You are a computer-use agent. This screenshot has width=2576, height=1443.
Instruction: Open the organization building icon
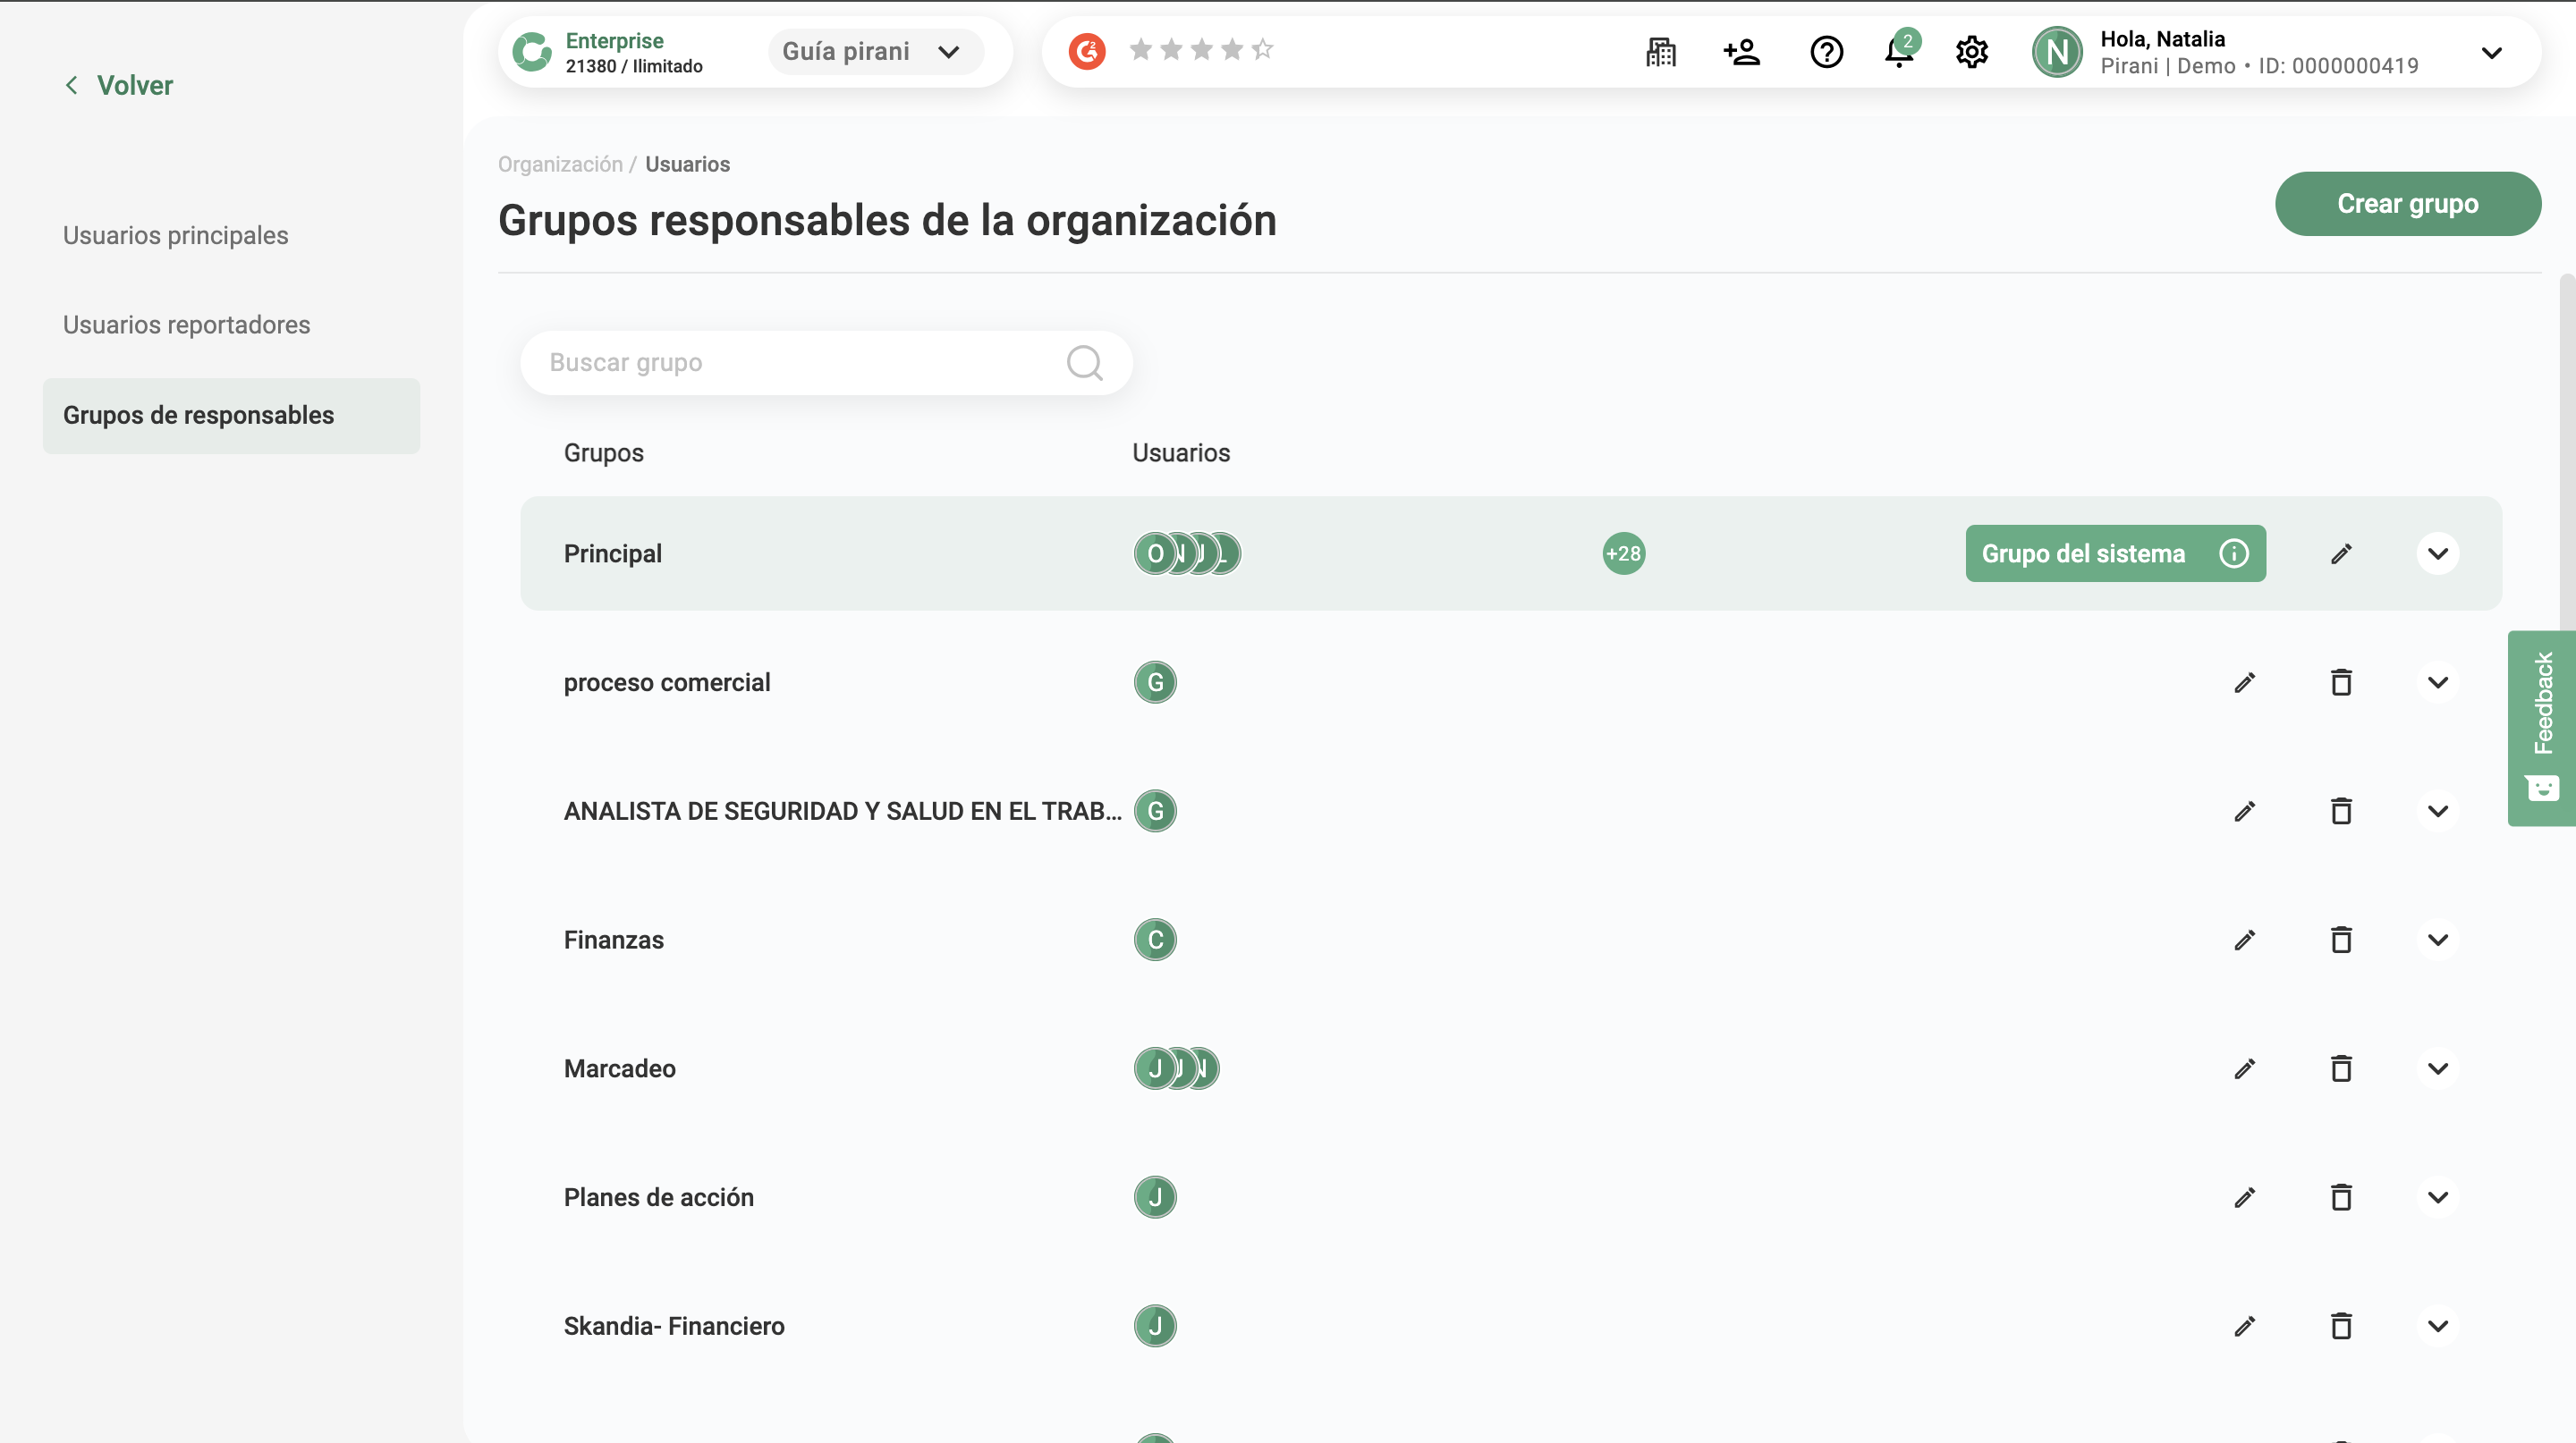pyautogui.click(x=1660, y=52)
